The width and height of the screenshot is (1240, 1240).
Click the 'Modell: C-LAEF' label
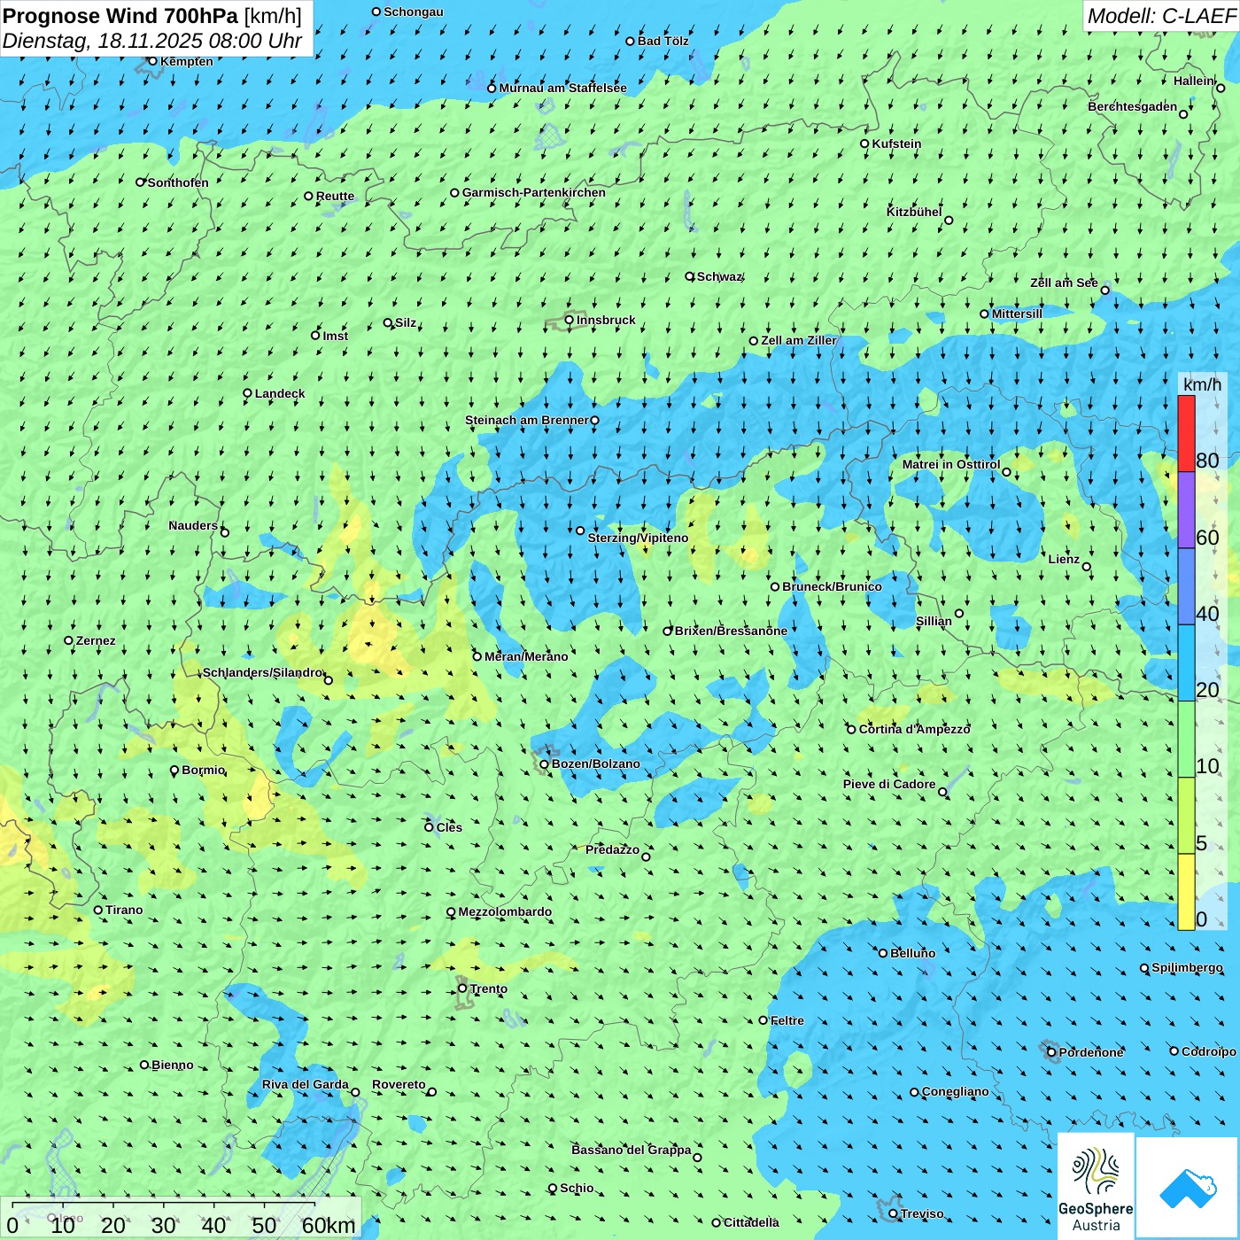[1161, 16]
